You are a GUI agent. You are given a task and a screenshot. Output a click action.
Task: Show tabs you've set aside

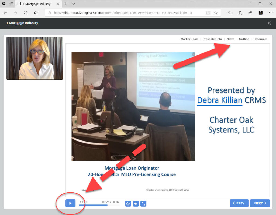point(4,4)
